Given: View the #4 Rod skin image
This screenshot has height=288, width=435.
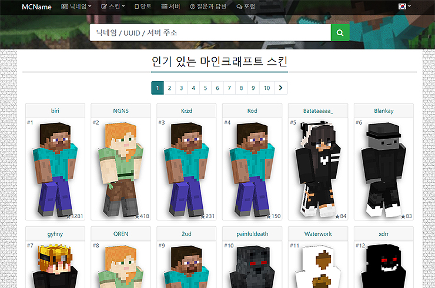Looking at the screenshot, I should pyautogui.click(x=252, y=169).
